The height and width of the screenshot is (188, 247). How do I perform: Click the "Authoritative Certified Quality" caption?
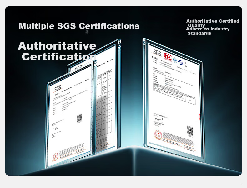point(213,23)
